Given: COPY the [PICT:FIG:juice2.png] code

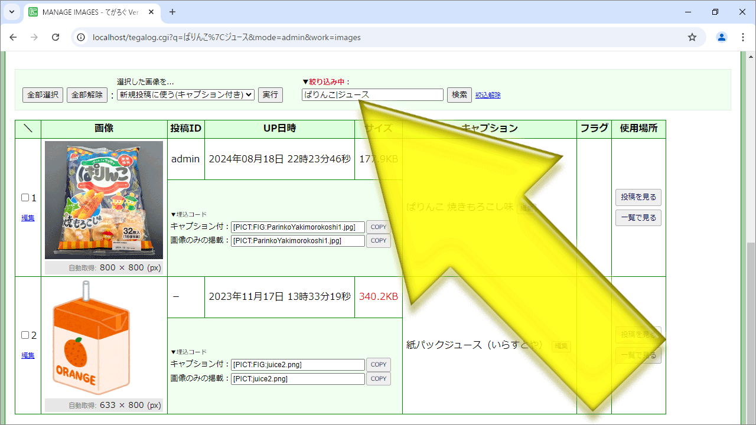Looking at the screenshot, I should point(379,365).
